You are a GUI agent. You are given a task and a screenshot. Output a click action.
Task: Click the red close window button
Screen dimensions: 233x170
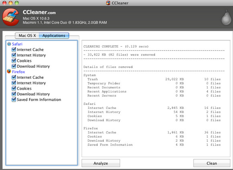point(4,3)
